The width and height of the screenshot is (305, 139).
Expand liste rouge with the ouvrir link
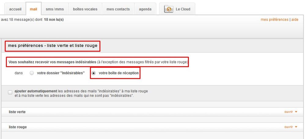click(x=288, y=127)
